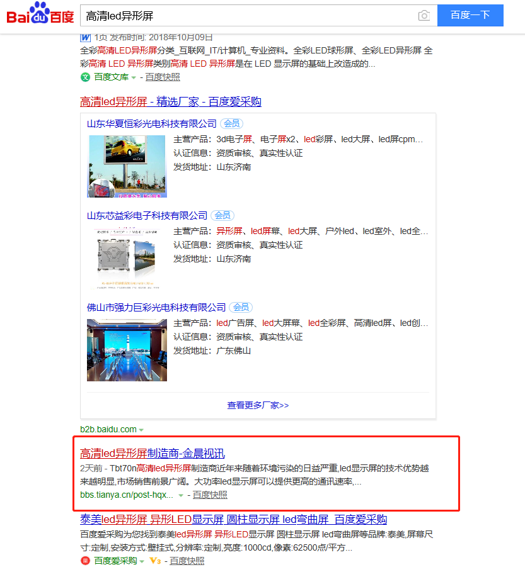Open 山东芯益彩电子科技有限公司 company link
Image resolution: width=525 pixels, height=572 pixels.
pos(147,216)
